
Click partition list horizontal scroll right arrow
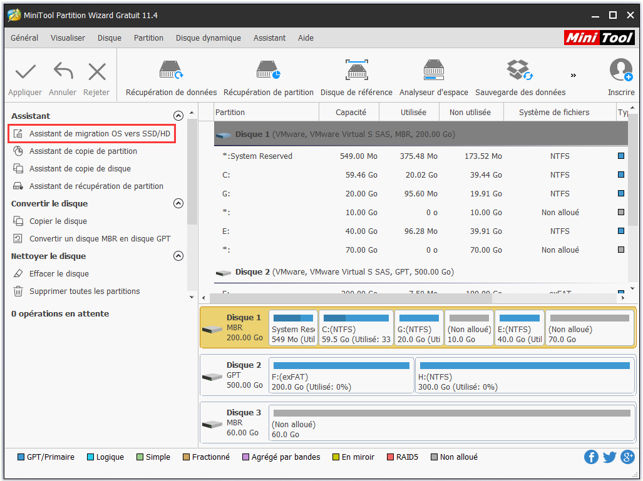pyautogui.click(x=623, y=298)
